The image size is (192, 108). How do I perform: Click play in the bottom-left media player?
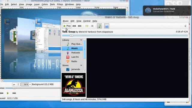click(x=8, y=93)
